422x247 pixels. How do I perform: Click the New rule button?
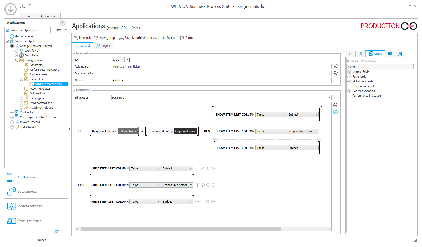click(82, 38)
